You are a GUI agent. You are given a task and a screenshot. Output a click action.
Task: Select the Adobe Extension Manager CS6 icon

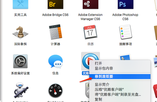[x=91, y=4]
